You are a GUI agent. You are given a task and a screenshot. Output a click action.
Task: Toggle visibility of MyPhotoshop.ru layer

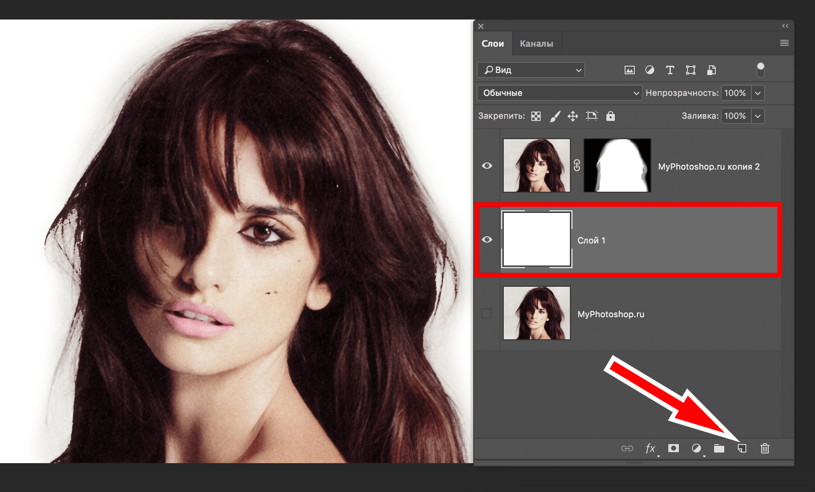(487, 314)
